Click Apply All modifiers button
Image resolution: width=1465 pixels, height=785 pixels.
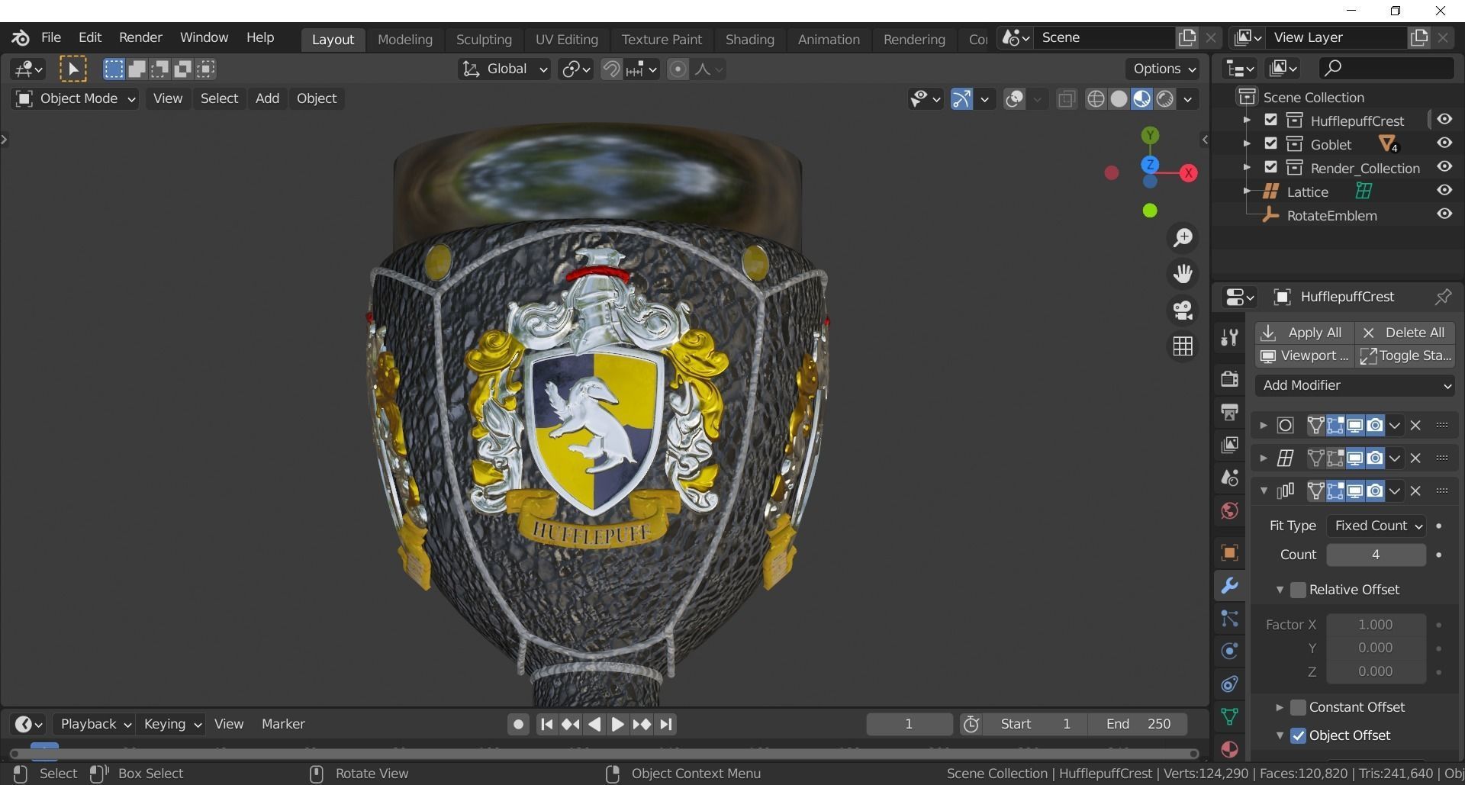pos(1304,333)
